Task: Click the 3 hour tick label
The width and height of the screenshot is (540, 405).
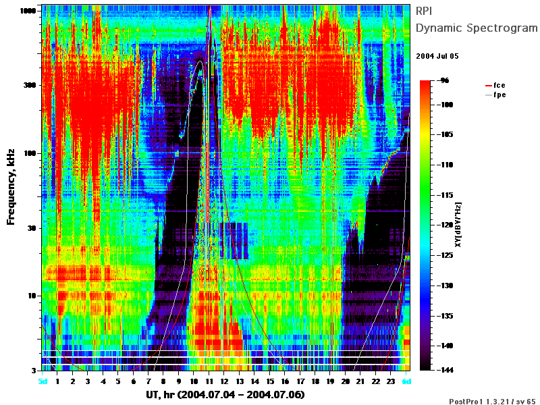Action: tap(88, 381)
